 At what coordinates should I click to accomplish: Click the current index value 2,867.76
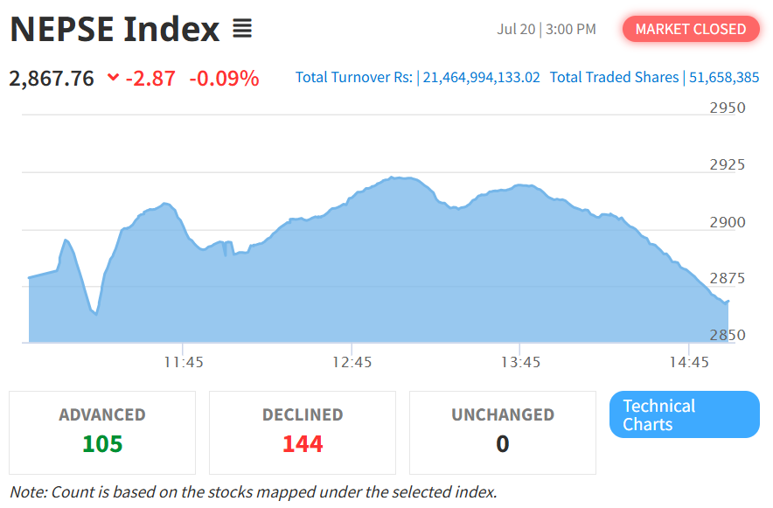tap(52, 78)
